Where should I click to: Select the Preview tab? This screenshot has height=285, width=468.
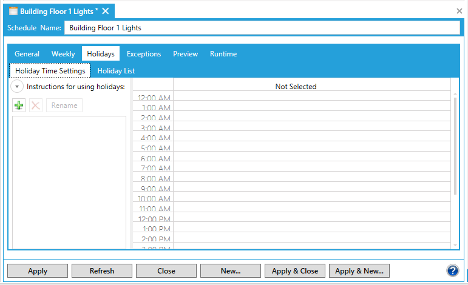click(x=185, y=54)
